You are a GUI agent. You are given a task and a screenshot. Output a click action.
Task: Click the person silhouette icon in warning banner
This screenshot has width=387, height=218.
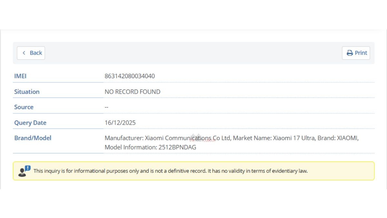(22, 171)
